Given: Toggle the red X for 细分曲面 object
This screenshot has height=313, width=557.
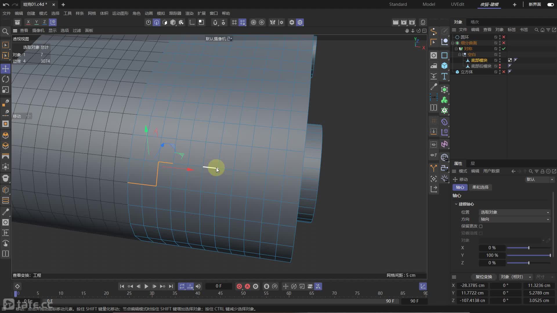Looking at the screenshot, I should click(504, 43).
